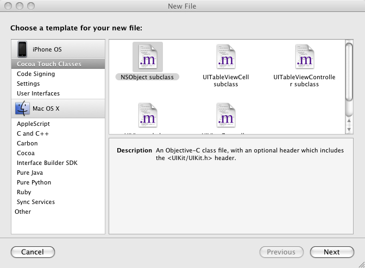Select the NSObject subclass template icon
The height and width of the screenshot is (268, 365).
pyautogui.click(x=148, y=57)
